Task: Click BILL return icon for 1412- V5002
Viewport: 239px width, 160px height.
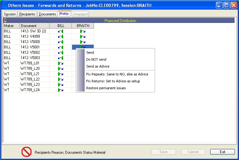Action: pos(61,52)
